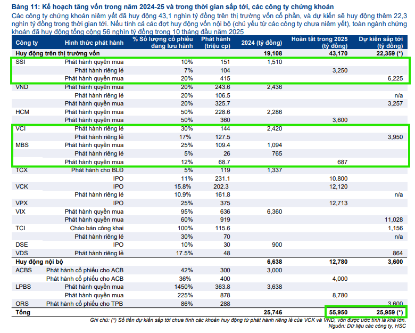This screenshot has height=333, width=415.
Task: Select the "Công ty" column header
Action: click(x=27, y=42)
